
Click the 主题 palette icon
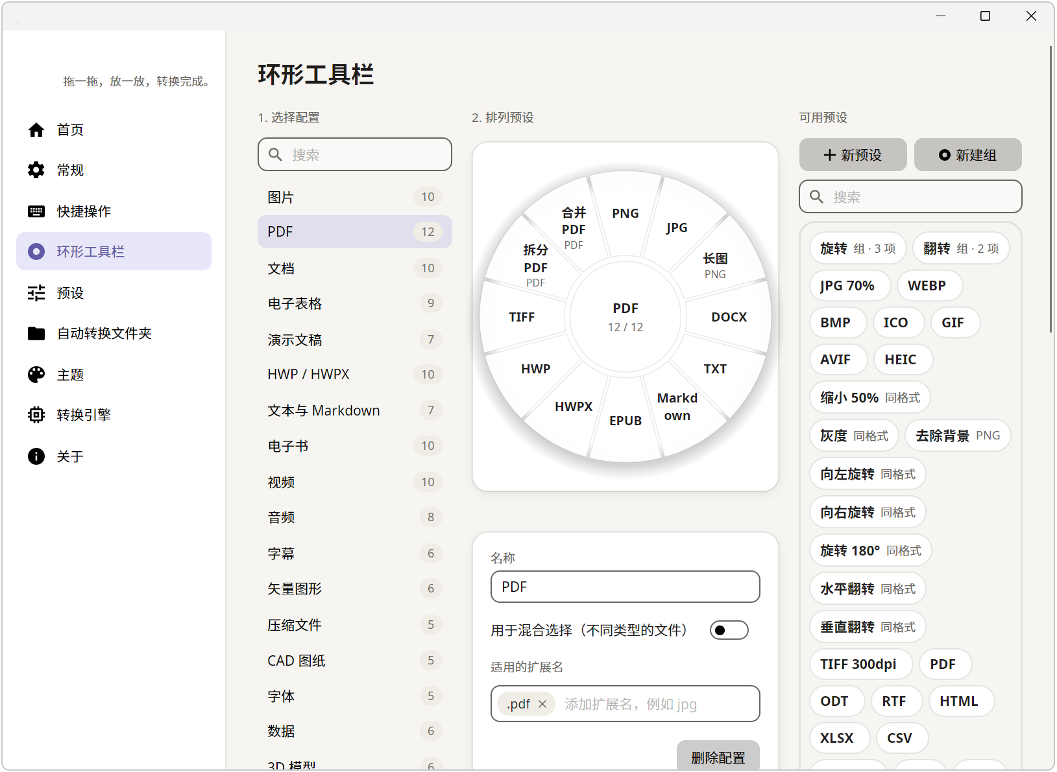(x=36, y=375)
